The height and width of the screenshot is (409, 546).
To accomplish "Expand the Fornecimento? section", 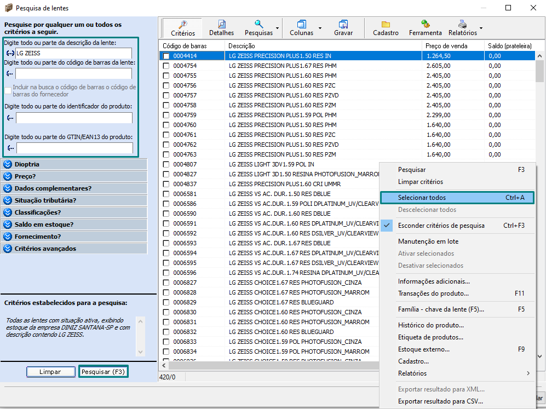I will pos(74,237).
